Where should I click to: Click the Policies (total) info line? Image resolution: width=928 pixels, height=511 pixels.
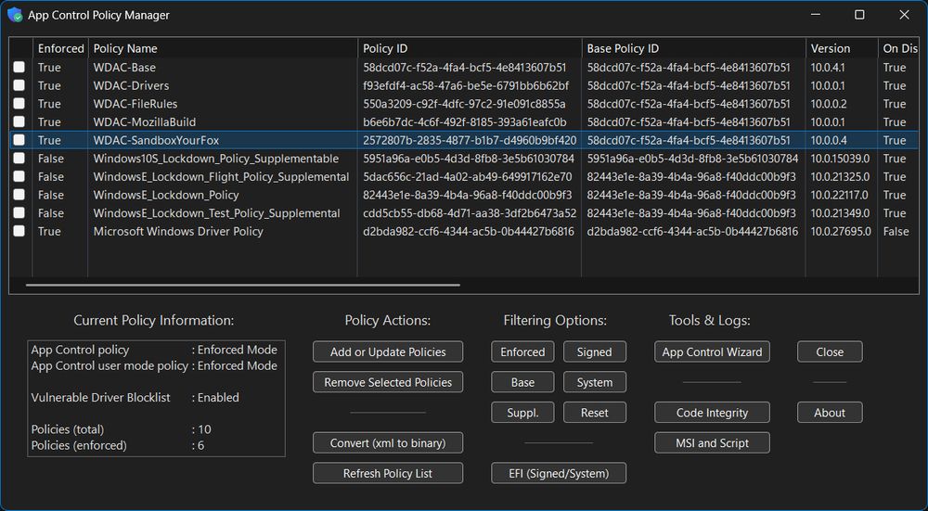(x=121, y=429)
